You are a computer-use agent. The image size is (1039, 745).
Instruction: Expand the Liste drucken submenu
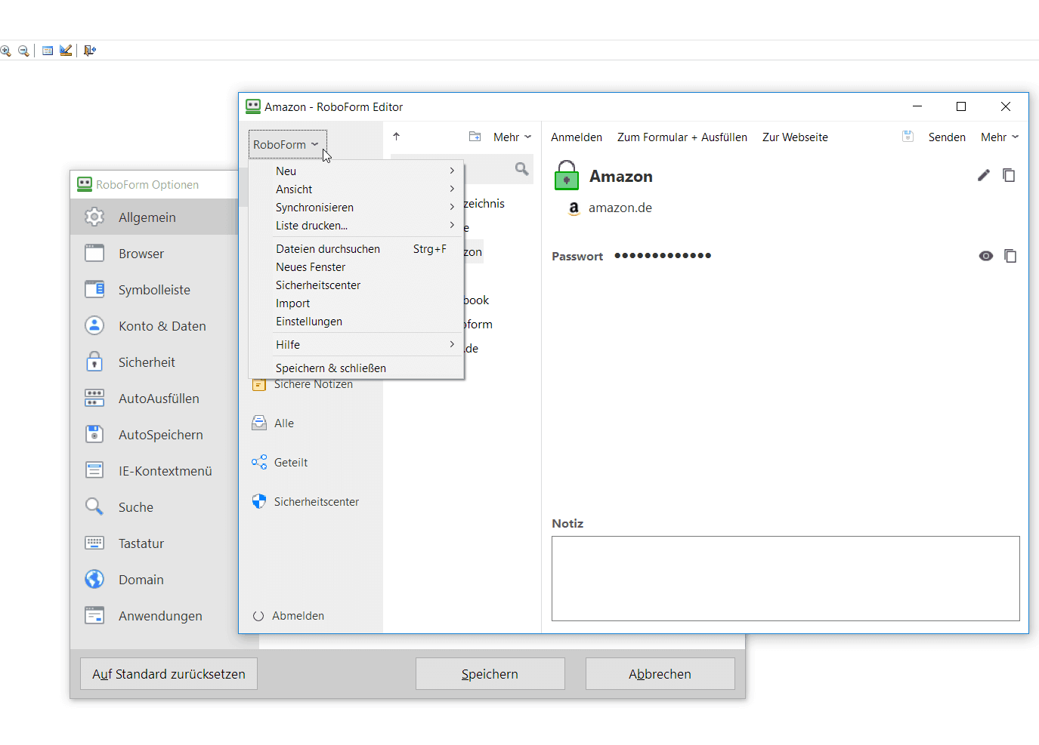(x=356, y=226)
